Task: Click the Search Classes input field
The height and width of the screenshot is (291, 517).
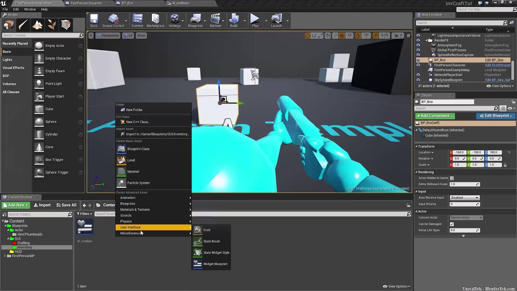Action: 40,35
